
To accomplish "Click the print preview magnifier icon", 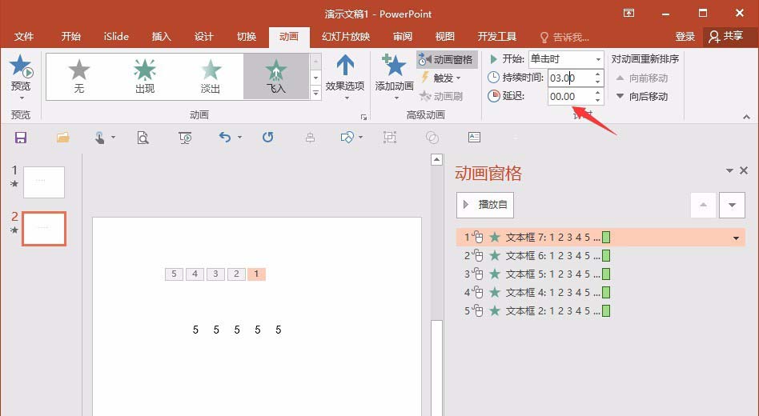I will click(x=143, y=138).
